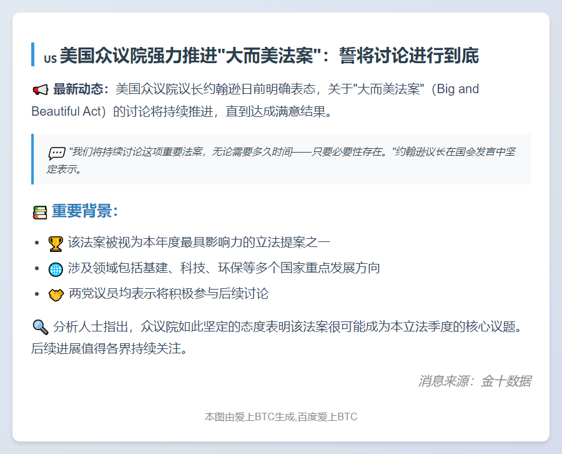Click the megaphone icon beside 最新动态
The height and width of the screenshot is (454, 562).
[x=40, y=90]
